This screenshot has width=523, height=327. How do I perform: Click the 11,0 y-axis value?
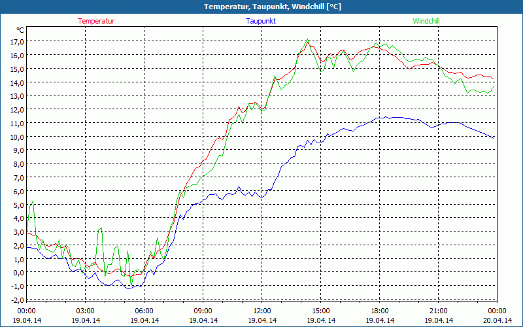click(x=18, y=124)
